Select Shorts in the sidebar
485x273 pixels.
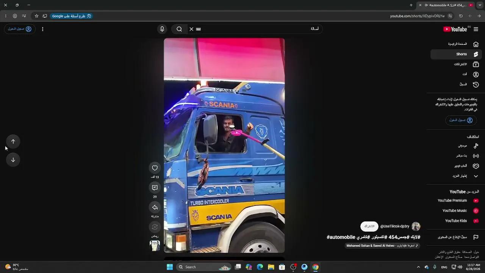click(456, 54)
